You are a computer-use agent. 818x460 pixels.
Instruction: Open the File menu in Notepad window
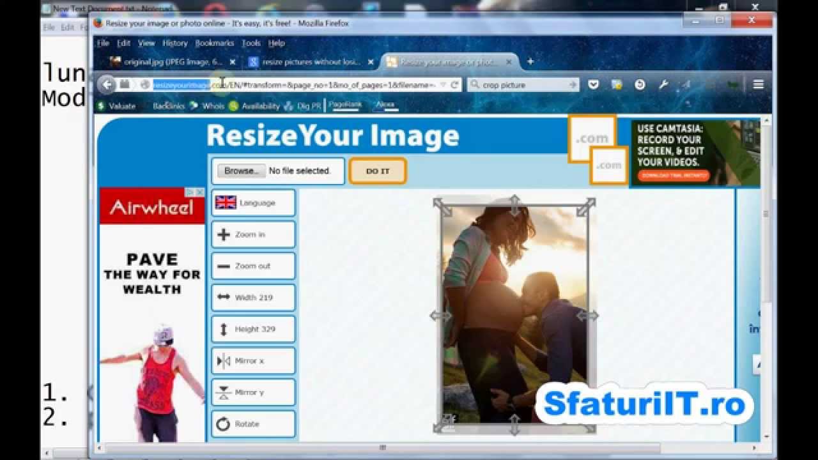pos(49,27)
